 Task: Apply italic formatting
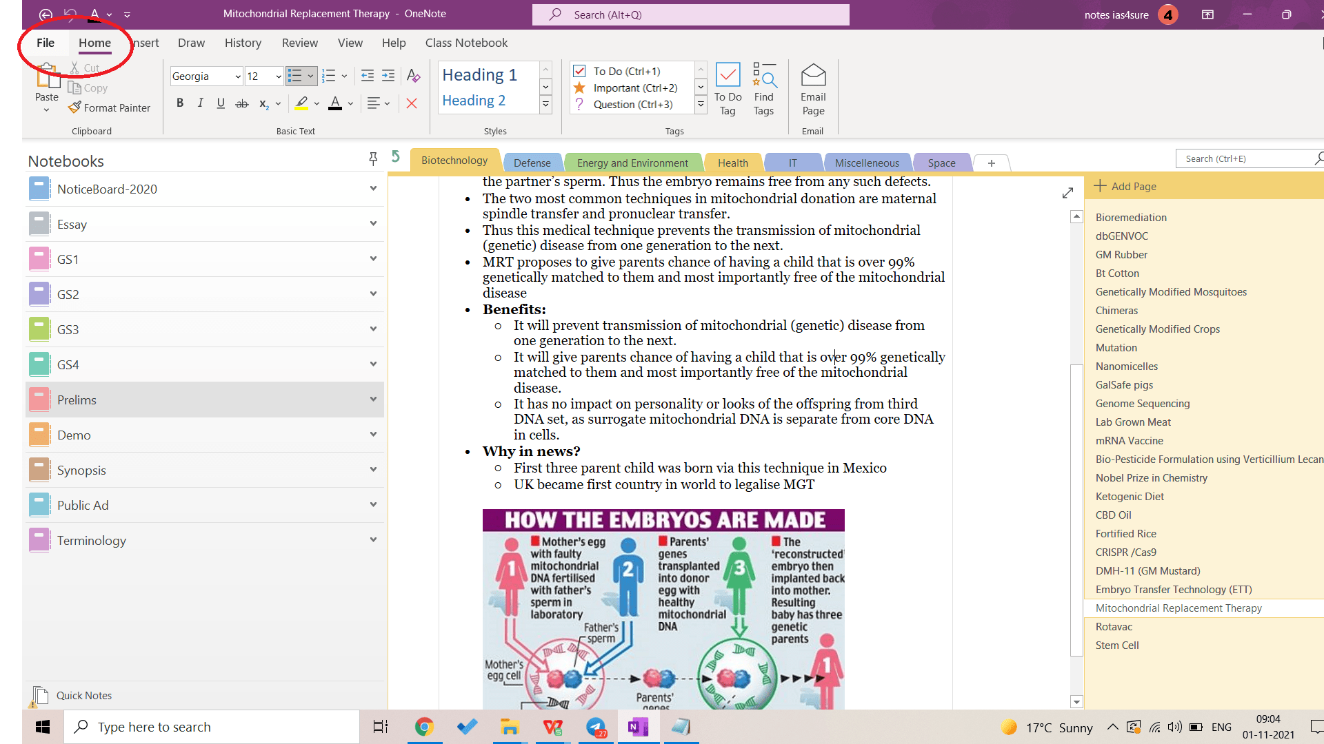tap(200, 103)
